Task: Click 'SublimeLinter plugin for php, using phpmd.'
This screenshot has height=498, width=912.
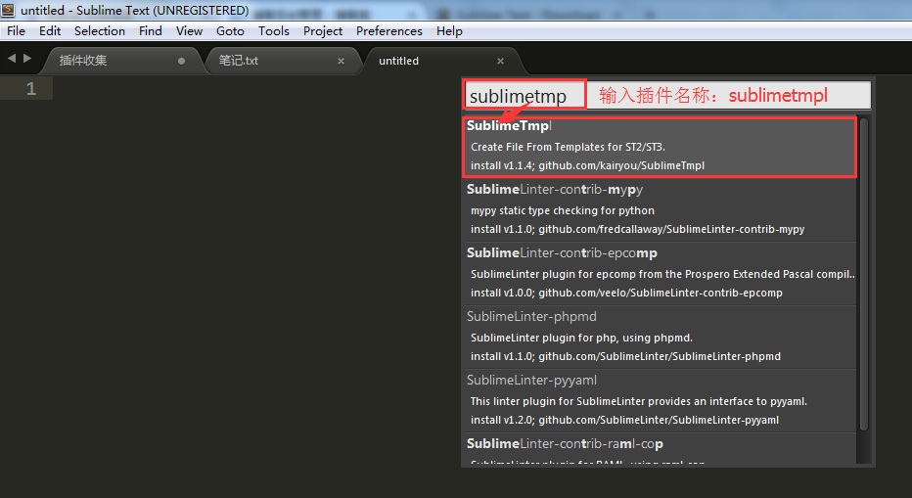Action: coord(581,338)
